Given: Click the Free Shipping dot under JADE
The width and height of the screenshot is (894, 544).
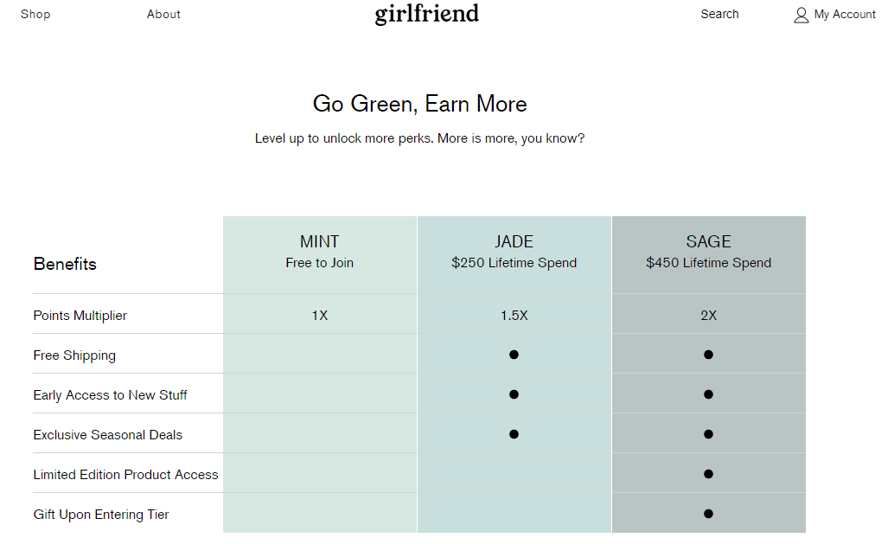Looking at the screenshot, I should 514,355.
